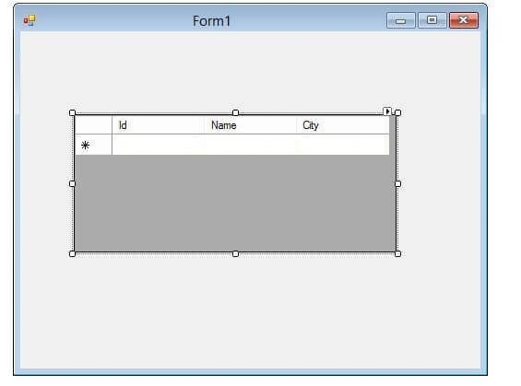Open the DataGridView smart tag arrow
Viewport: 521px width, 386px height.
[387, 111]
